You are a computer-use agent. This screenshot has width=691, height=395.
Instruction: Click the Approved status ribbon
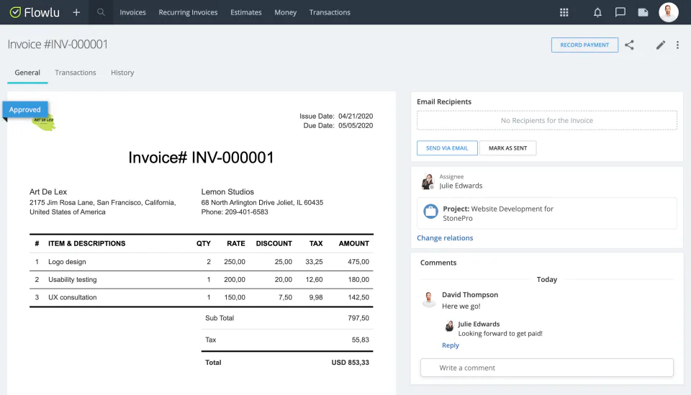click(25, 109)
